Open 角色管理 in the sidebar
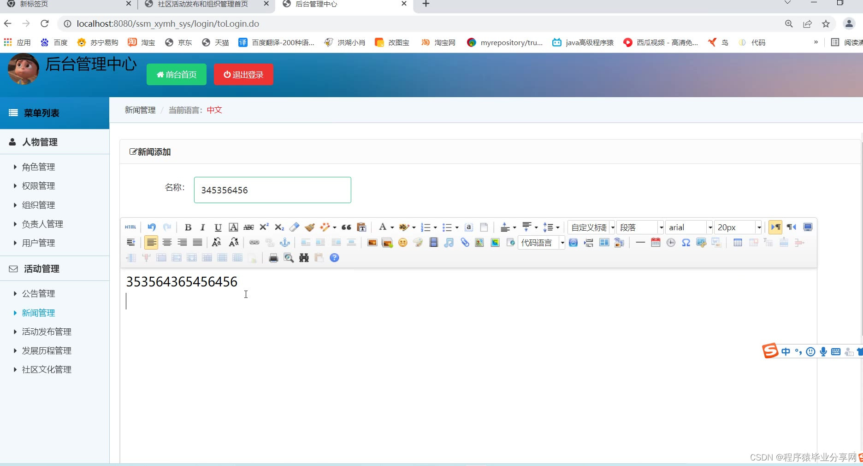This screenshot has height=466, width=863. click(x=38, y=167)
